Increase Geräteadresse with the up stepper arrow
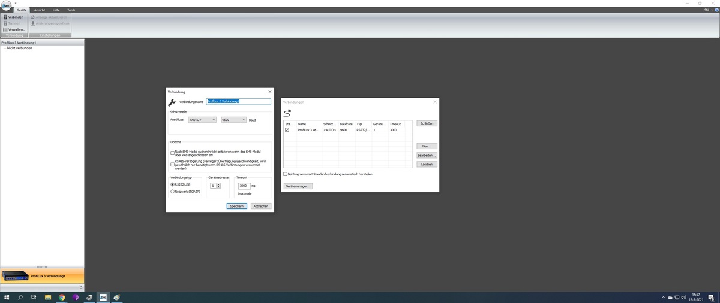 tap(219, 184)
